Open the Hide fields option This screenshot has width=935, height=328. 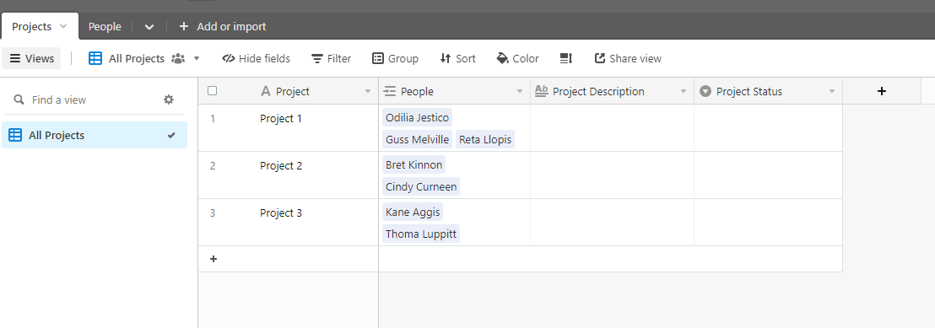click(256, 58)
